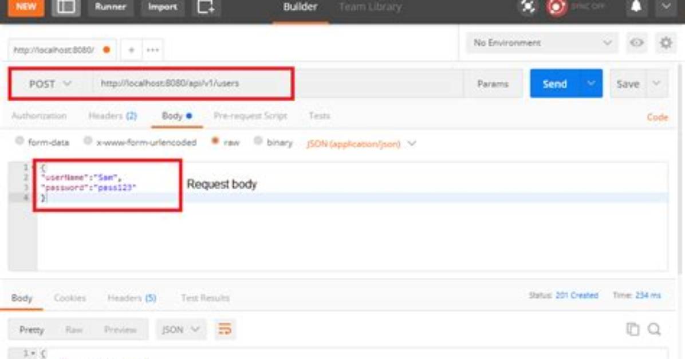The image size is (685, 359).
Task: Open the response Body tab
Action: pyautogui.click(x=21, y=298)
